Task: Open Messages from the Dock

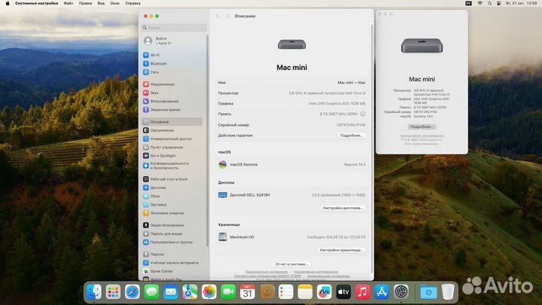Action: (x=151, y=292)
